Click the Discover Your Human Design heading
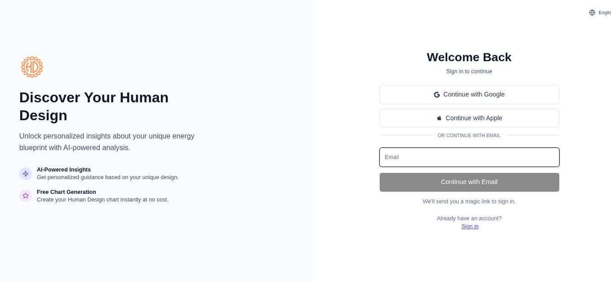Screen dimensions: 611x281 point(93,106)
